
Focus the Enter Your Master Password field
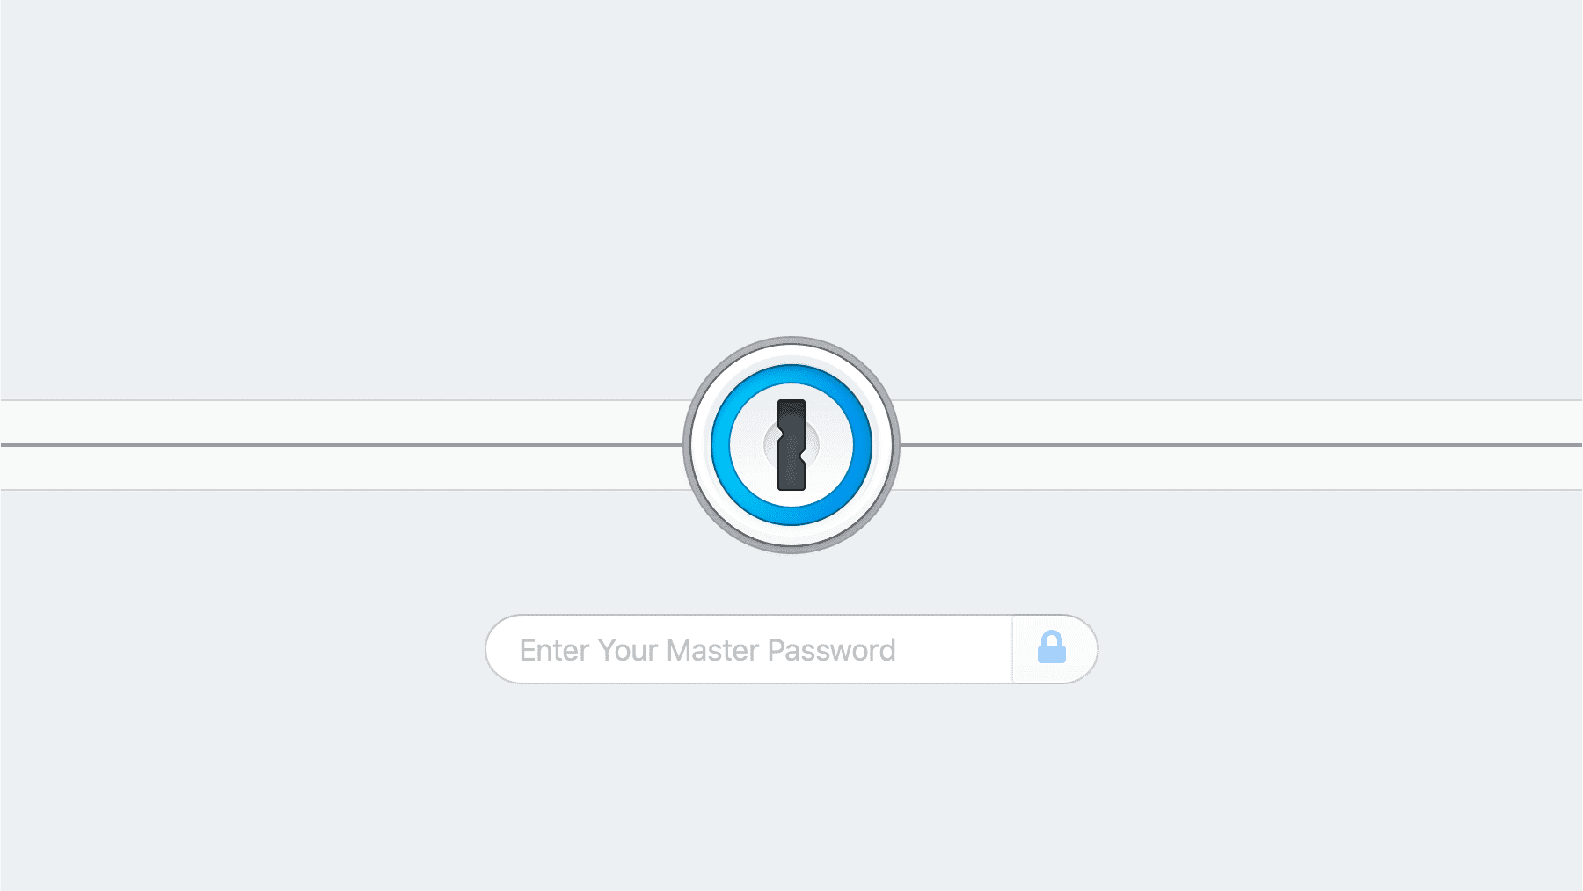click(749, 649)
